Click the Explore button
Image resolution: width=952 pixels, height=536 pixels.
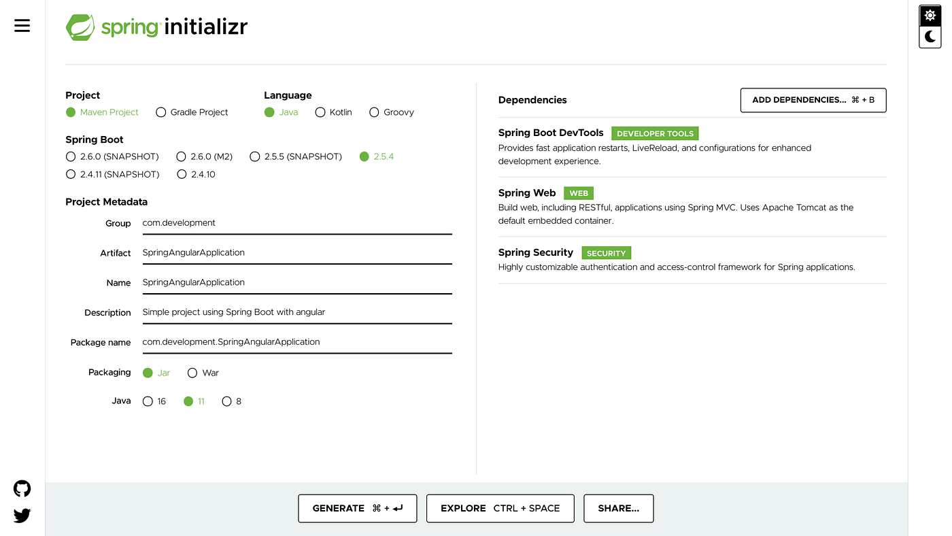(x=500, y=508)
